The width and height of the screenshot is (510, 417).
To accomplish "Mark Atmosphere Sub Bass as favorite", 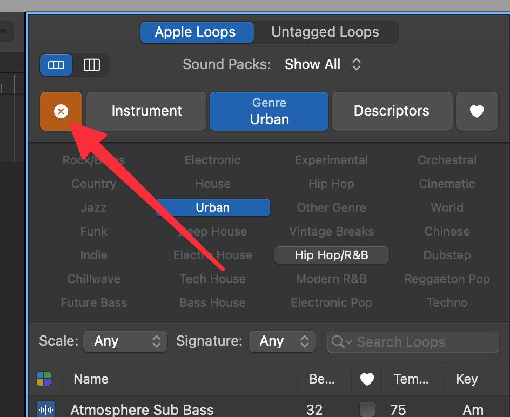I will [367, 409].
